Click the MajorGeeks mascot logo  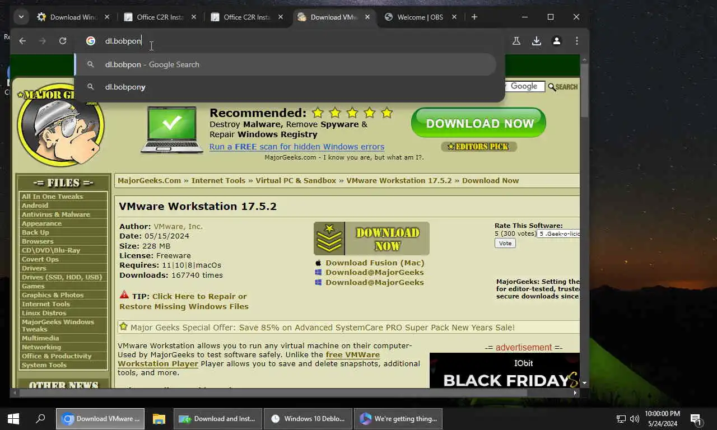pyautogui.click(x=60, y=126)
